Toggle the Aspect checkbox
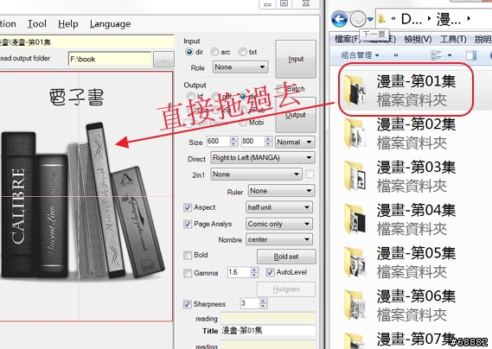 click(x=188, y=207)
